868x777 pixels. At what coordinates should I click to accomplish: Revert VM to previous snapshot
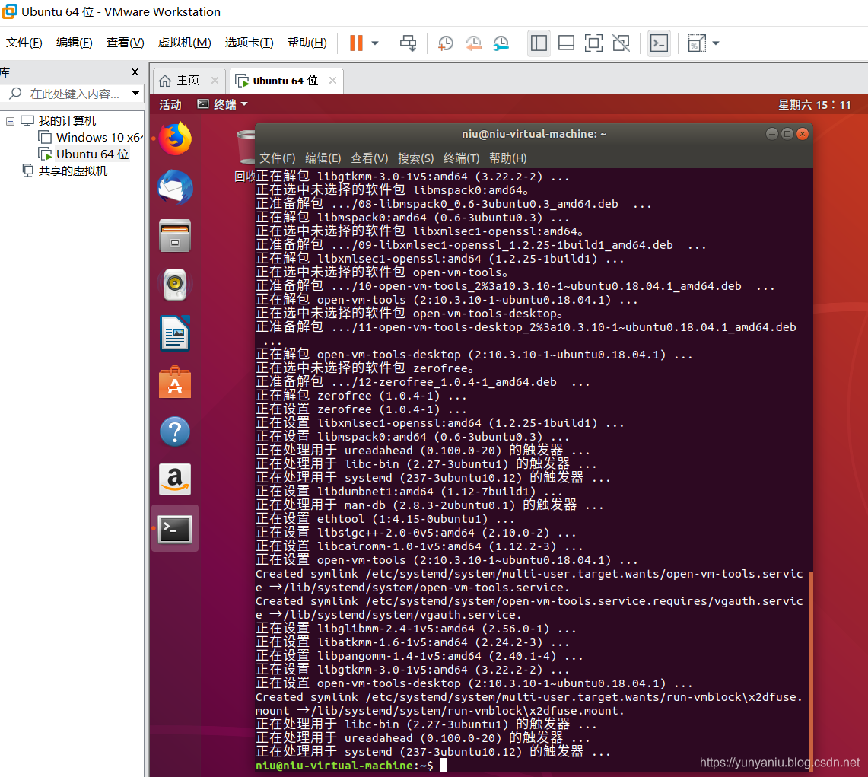(x=473, y=43)
